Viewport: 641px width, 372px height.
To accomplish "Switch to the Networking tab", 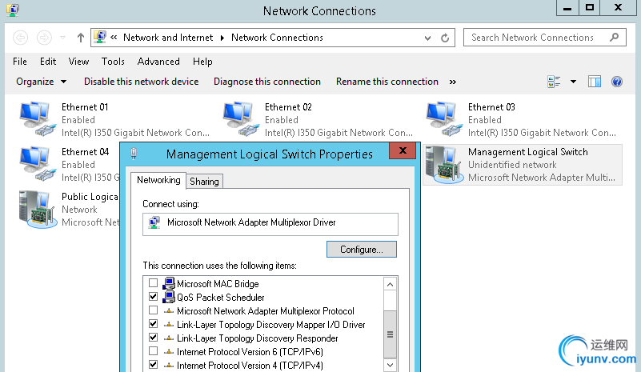I will tap(158, 180).
